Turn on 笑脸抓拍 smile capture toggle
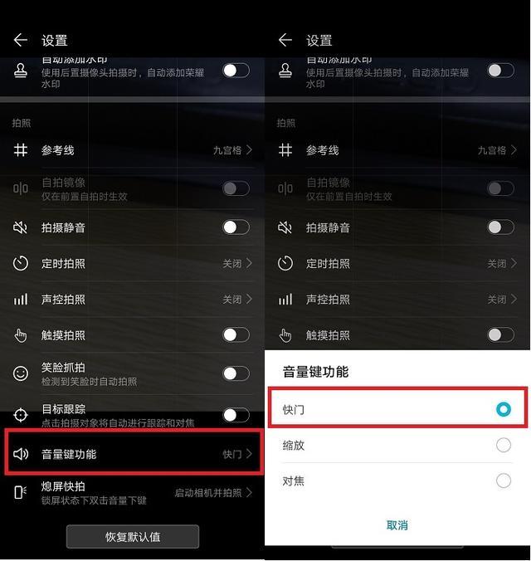This screenshot has width=531, height=561. 236,373
